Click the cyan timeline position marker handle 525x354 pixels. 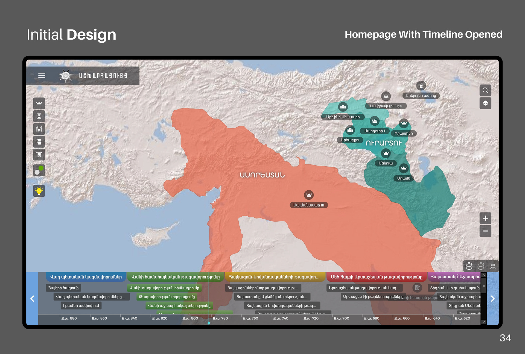[x=209, y=323]
